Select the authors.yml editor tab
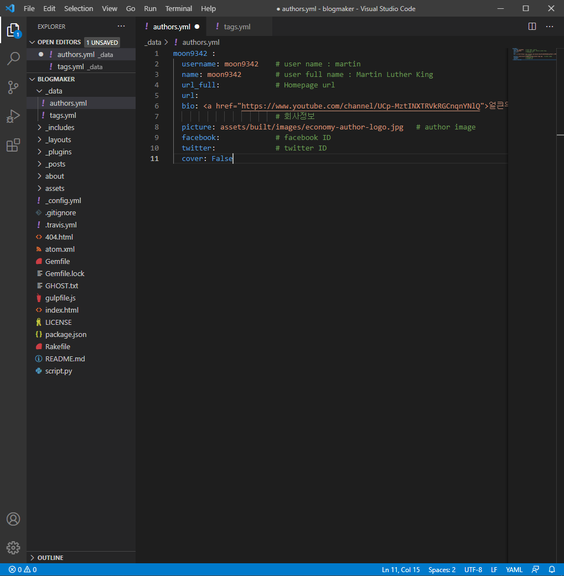Screen dimensions: 564x576 (x=171, y=27)
